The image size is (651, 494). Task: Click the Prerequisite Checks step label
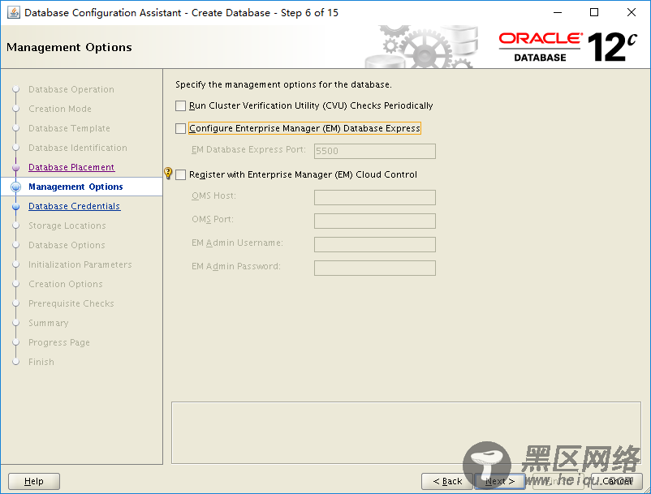click(x=71, y=303)
